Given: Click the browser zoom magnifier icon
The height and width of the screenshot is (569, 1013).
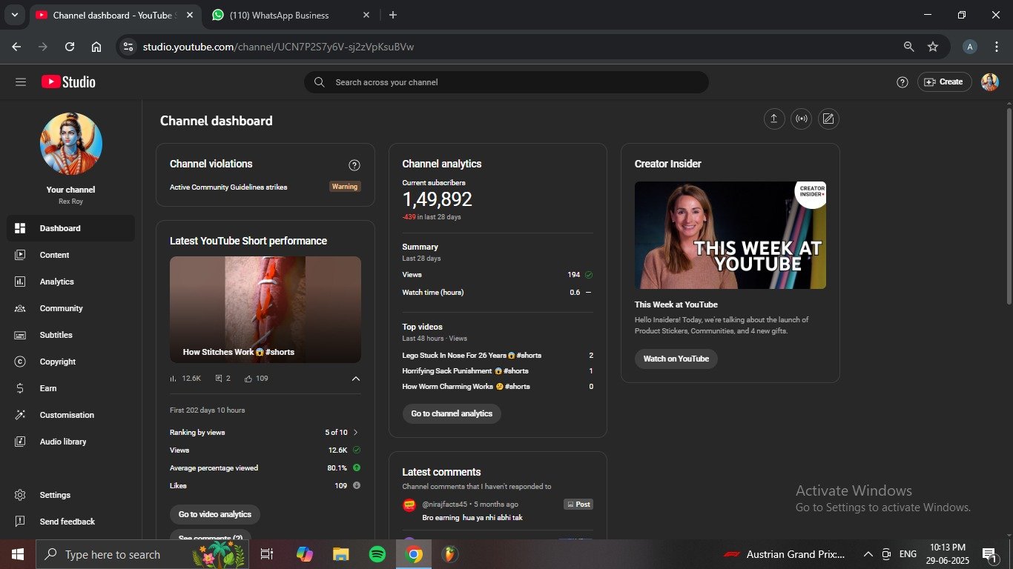Looking at the screenshot, I should (x=908, y=47).
